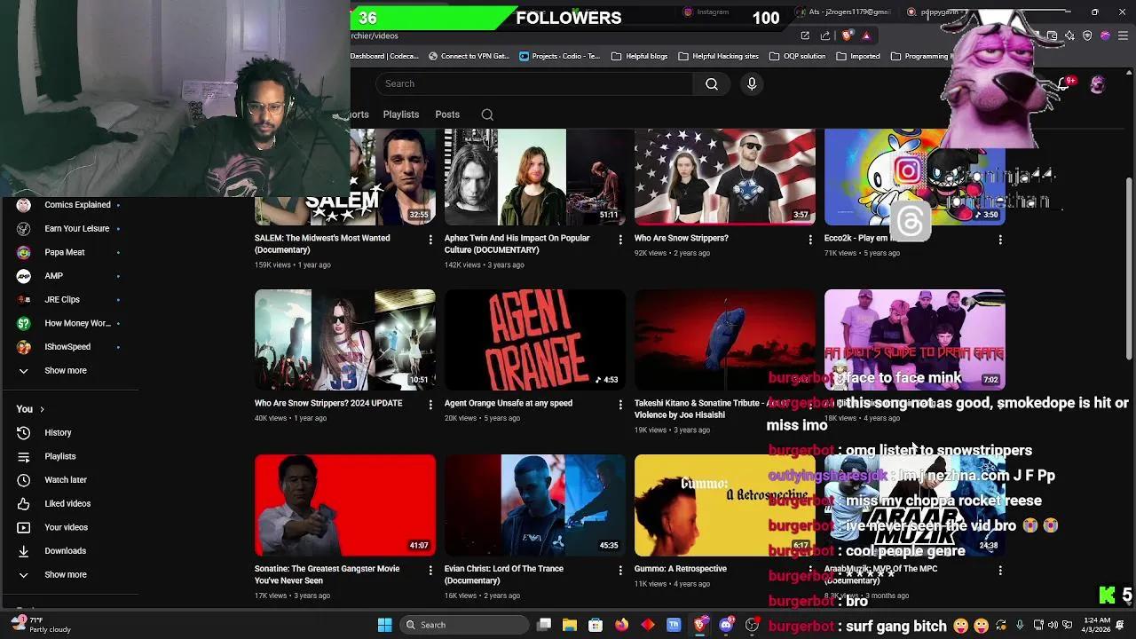Play the Sonatine gangster movie thumbnail

point(345,505)
